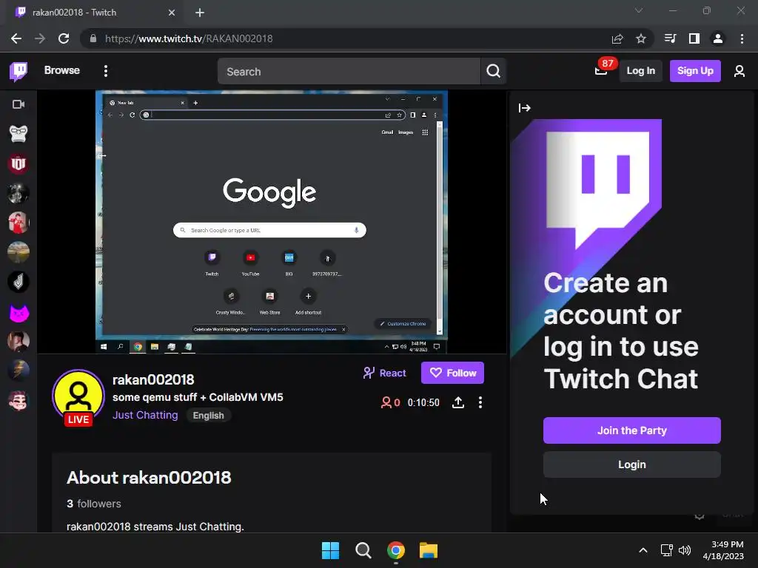View site security lock info

(93, 38)
